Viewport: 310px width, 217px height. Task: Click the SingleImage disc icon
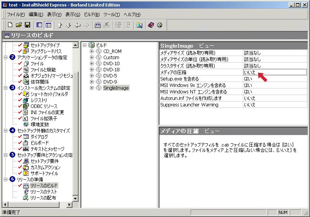(99, 88)
